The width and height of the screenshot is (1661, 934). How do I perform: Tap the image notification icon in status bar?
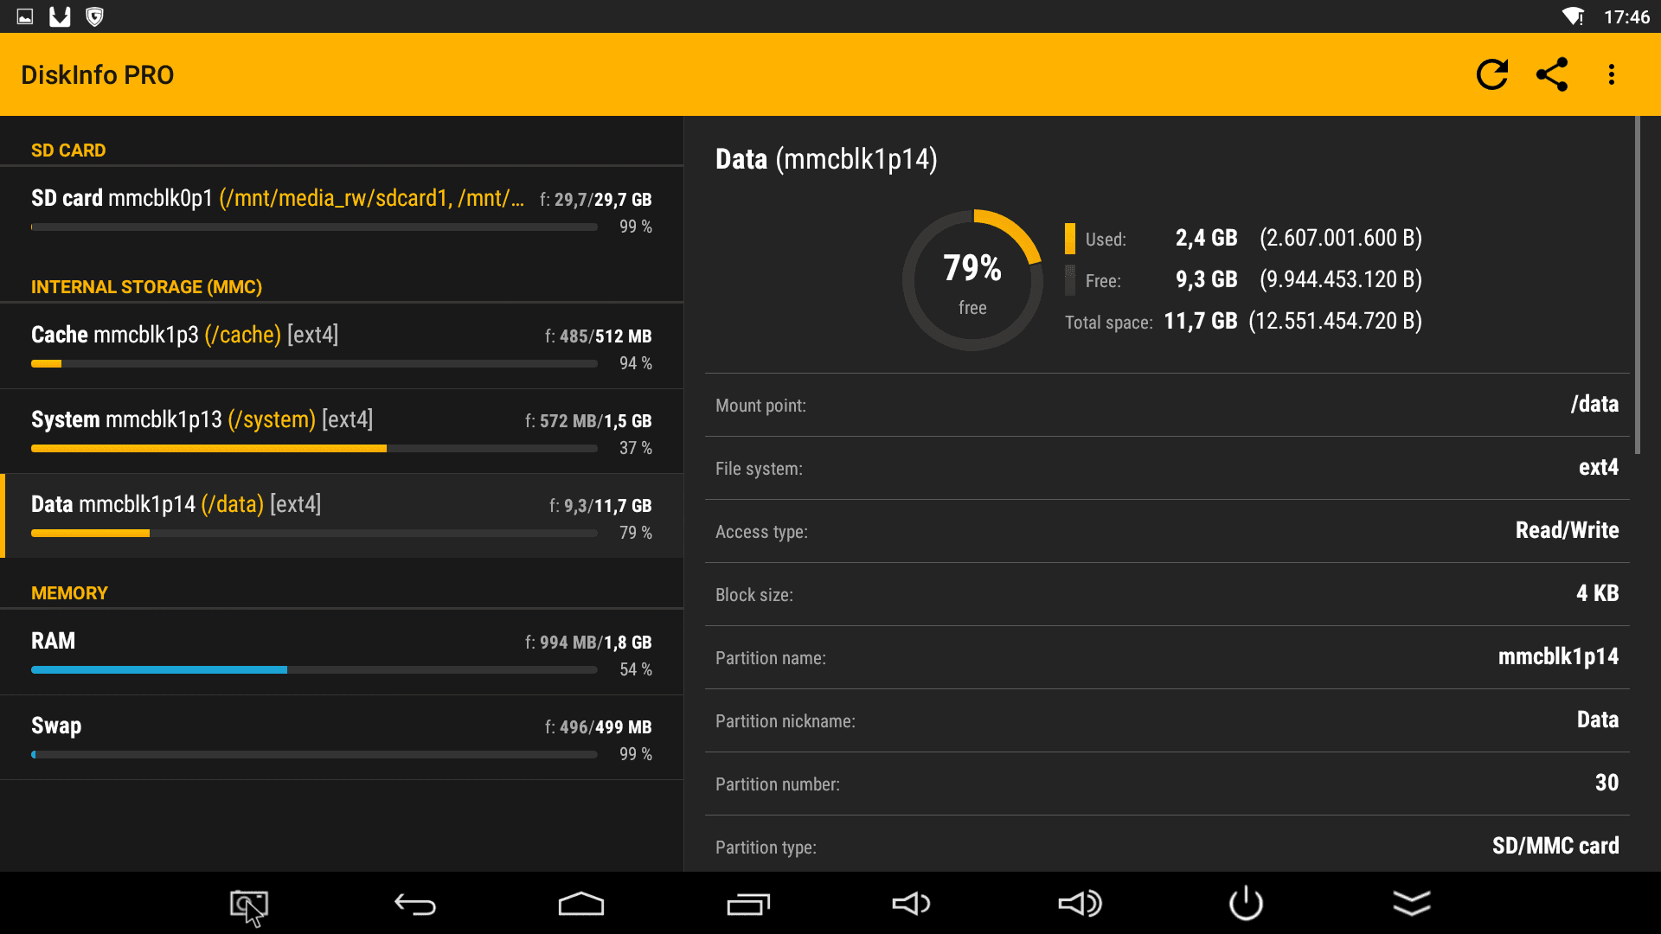coord(25,16)
